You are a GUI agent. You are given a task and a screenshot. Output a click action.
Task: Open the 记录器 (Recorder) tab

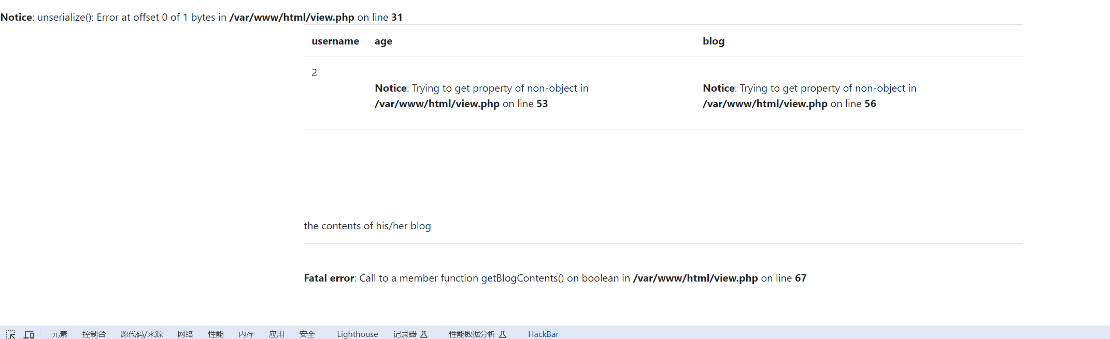point(405,334)
